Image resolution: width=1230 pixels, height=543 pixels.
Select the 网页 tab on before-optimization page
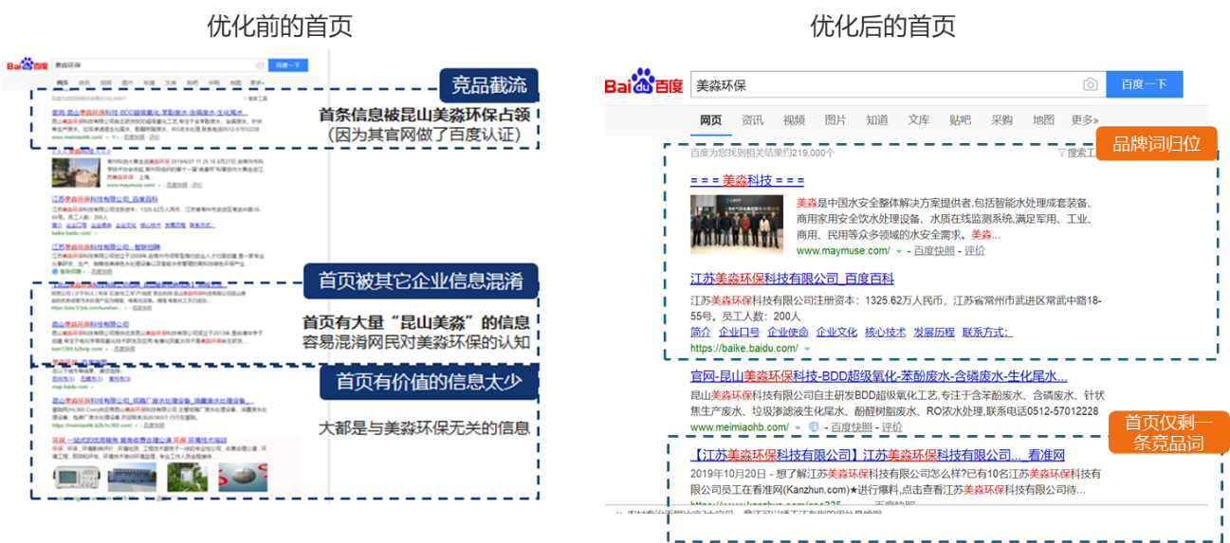63,82
